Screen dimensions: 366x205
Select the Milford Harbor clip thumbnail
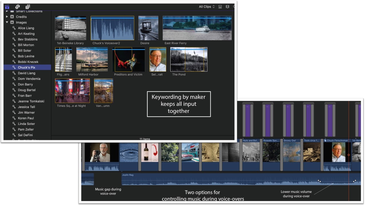tap(92, 59)
